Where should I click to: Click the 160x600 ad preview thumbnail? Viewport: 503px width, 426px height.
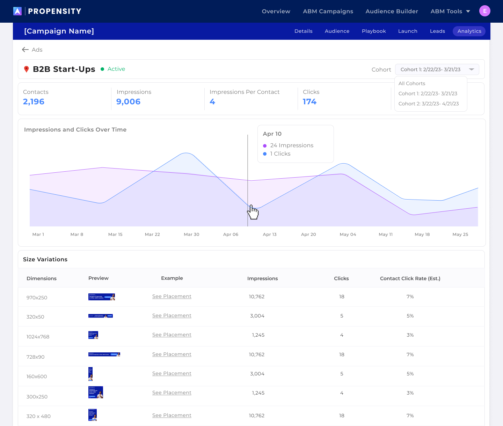[90, 374]
